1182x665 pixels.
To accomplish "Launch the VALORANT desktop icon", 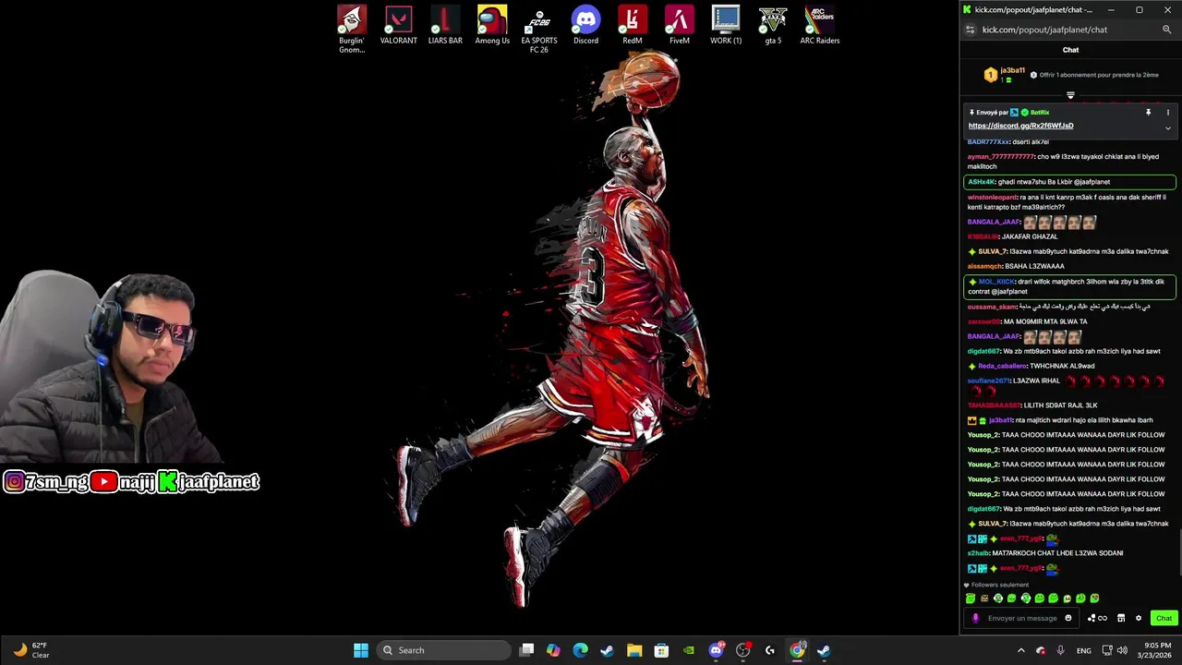I will [399, 26].
